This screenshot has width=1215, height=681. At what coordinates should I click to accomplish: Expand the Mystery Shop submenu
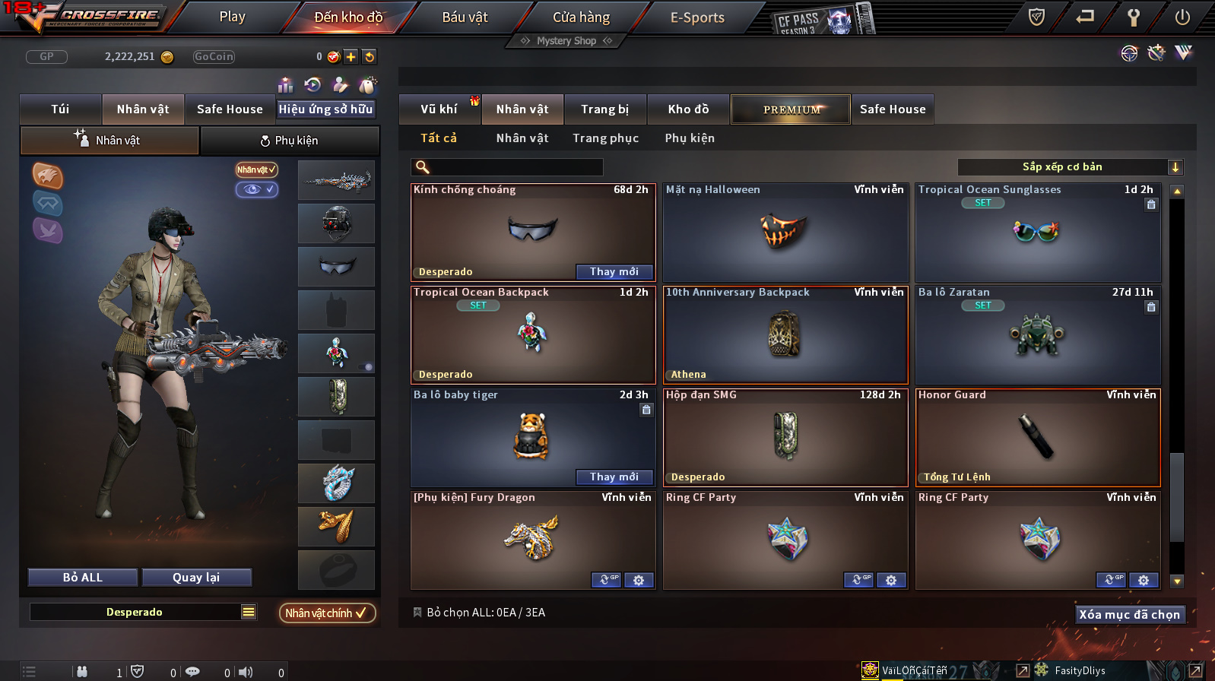[566, 41]
